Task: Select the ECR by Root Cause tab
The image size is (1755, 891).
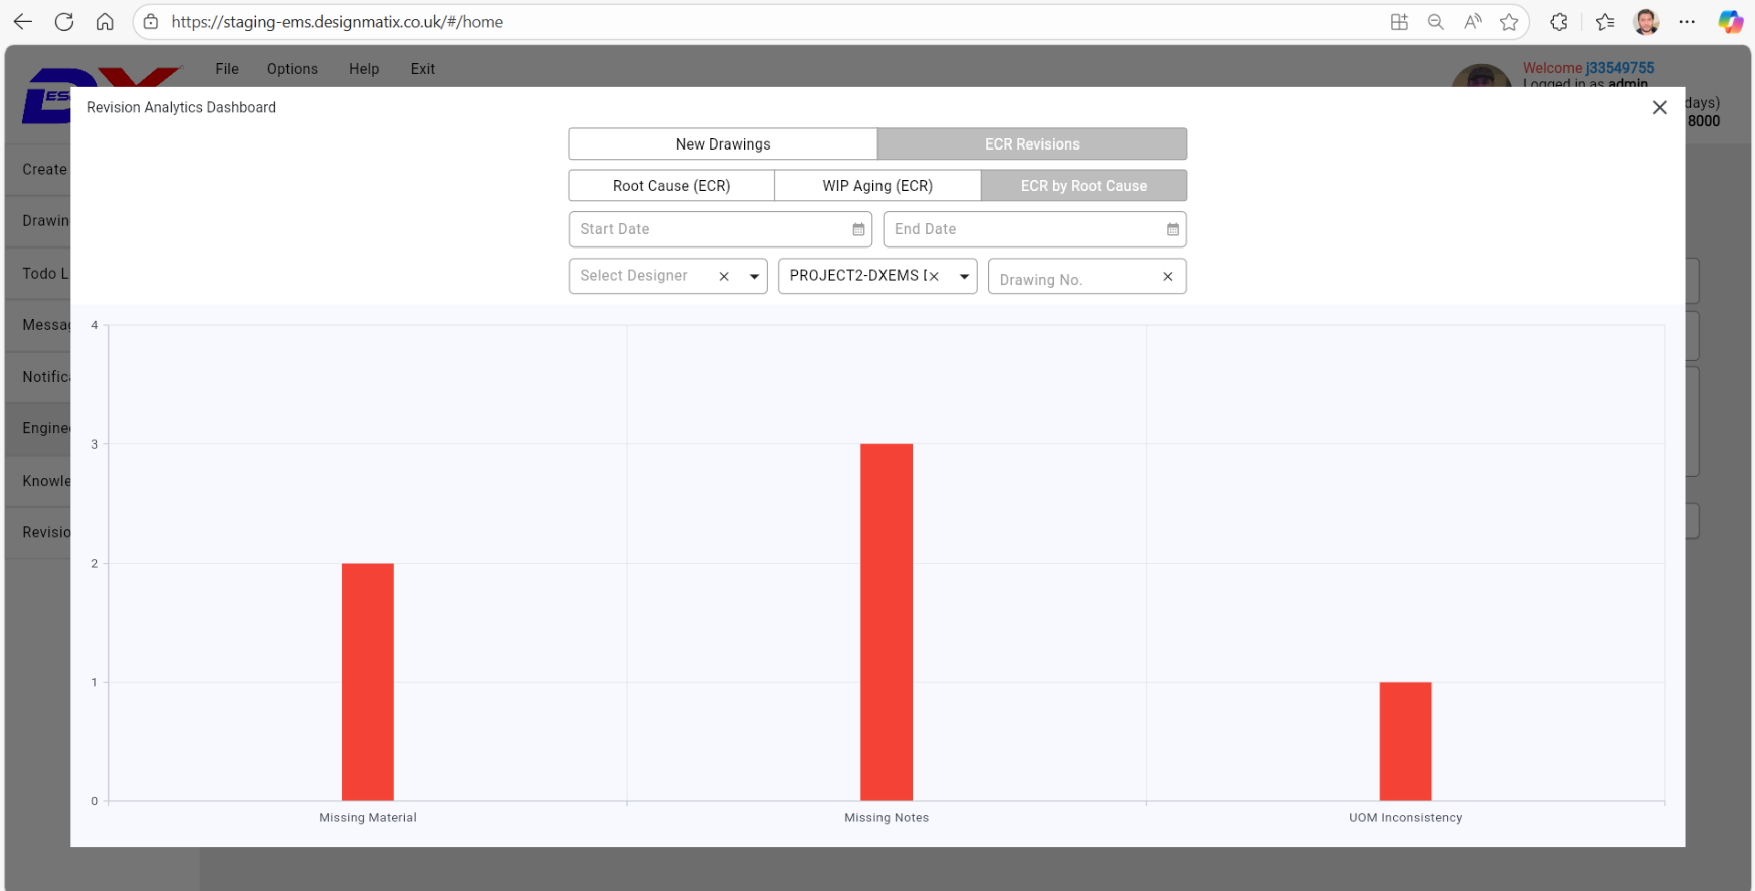Action: point(1083,186)
